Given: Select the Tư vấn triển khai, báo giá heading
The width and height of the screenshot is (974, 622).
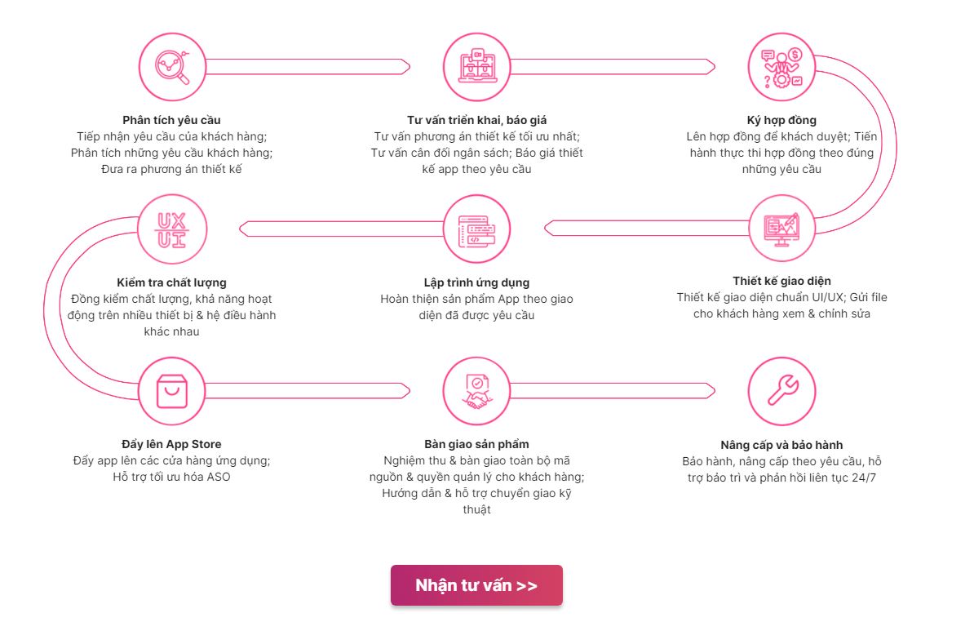Looking at the screenshot, I should point(476,120).
